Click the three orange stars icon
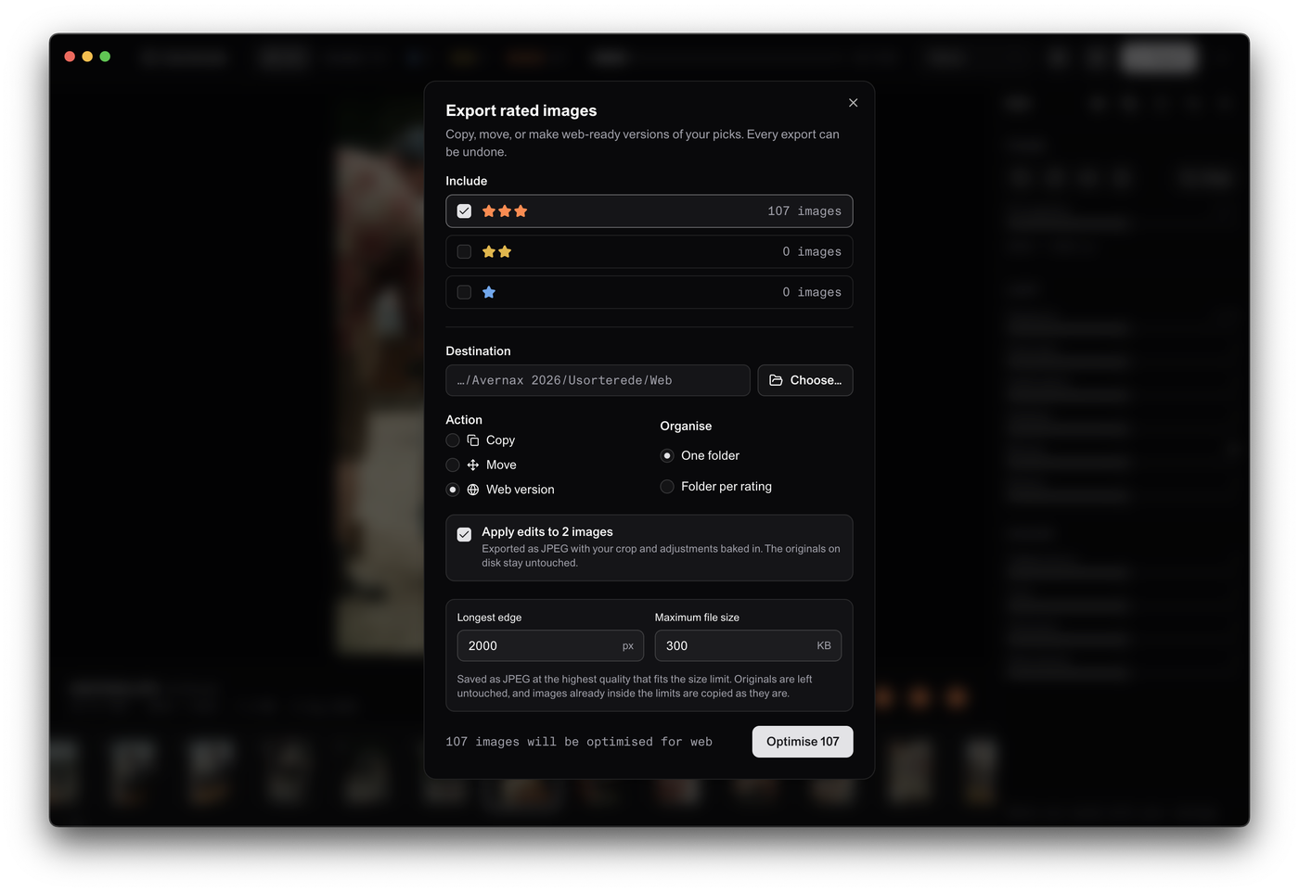Viewport: 1299px width, 892px height. [505, 211]
